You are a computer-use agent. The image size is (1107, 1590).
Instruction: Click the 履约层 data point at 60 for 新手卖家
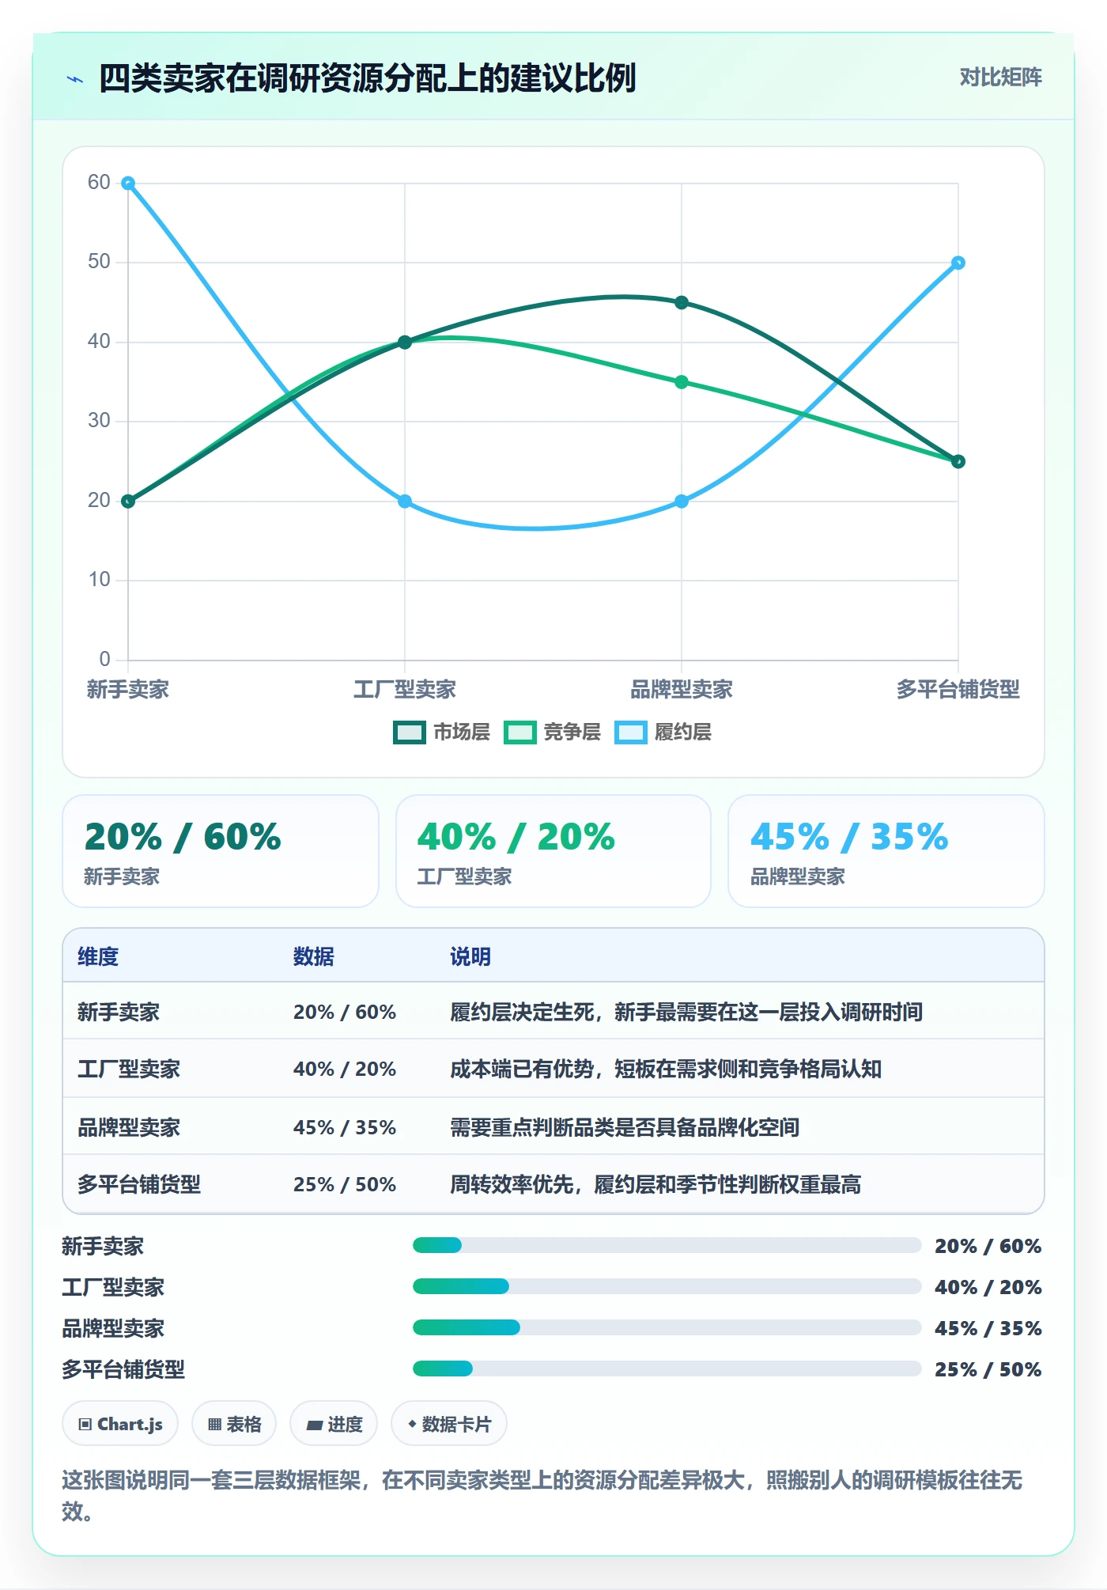[128, 183]
